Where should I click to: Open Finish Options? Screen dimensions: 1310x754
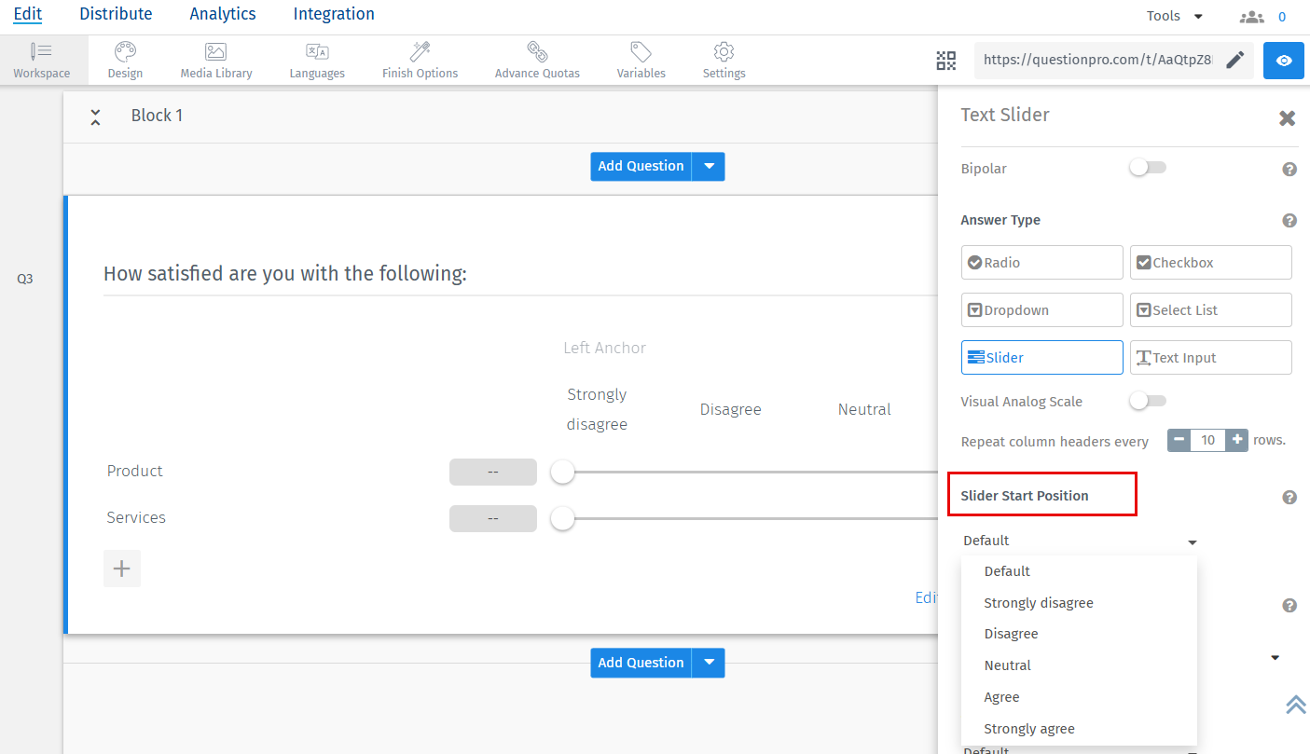tap(420, 60)
